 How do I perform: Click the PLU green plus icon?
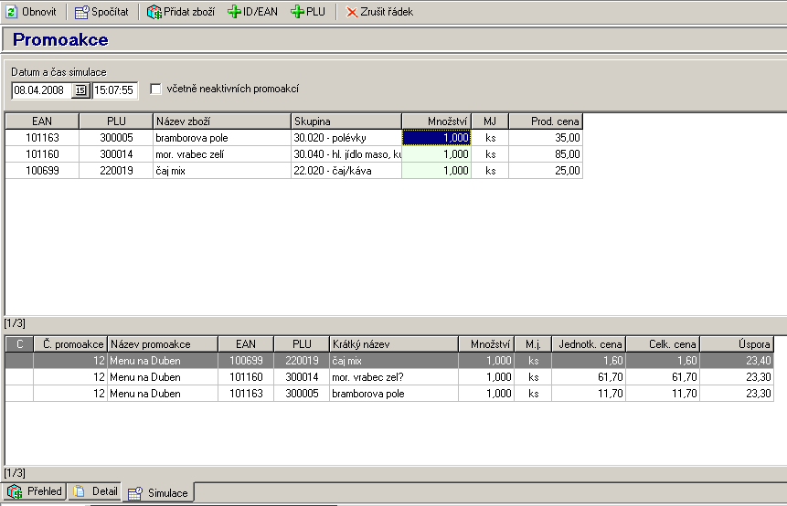tap(297, 12)
